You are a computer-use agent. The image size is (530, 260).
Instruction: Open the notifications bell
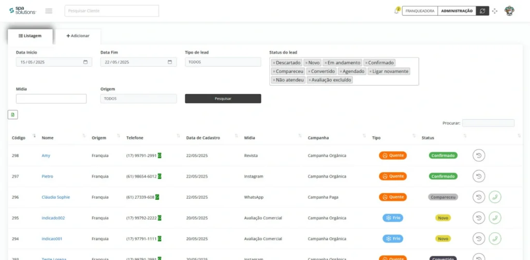point(396,11)
